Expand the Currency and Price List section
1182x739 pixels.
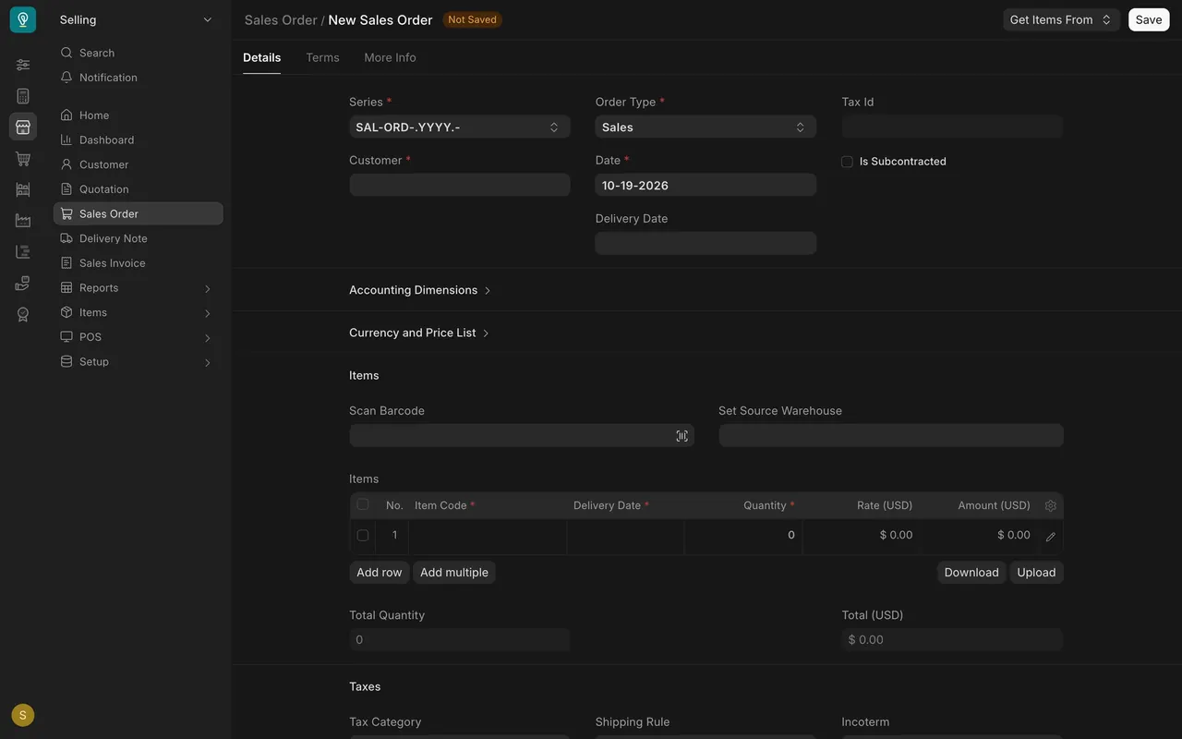coord(419,333)
